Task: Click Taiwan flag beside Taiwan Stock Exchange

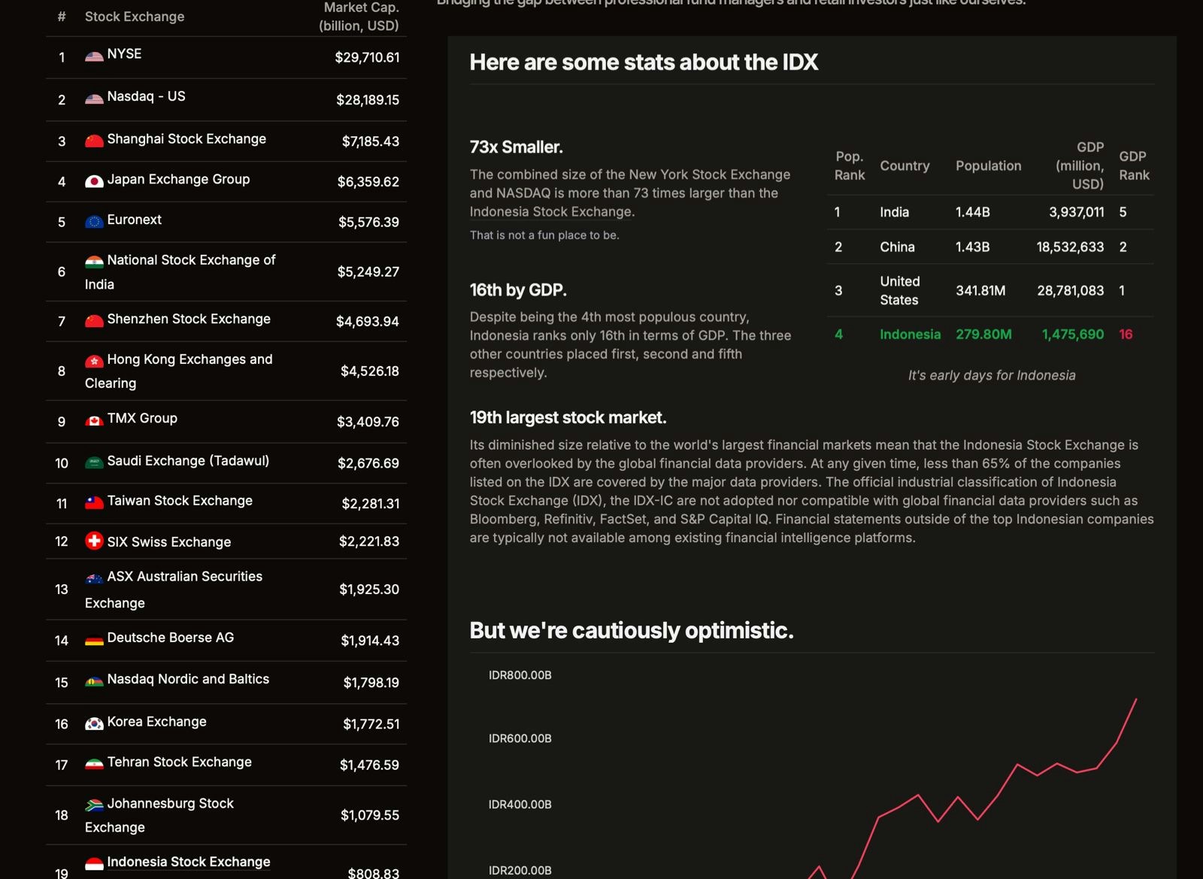Action: [x=94, y=502]
